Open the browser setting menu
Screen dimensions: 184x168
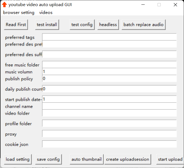click(x=19, y=12)
